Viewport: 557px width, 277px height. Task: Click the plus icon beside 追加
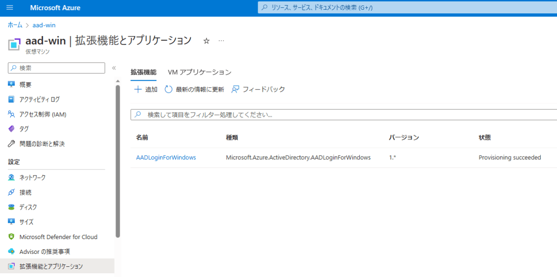point(137,89)
